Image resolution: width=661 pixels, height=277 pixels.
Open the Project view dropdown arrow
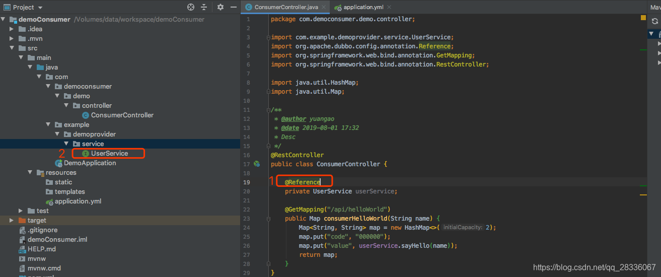[x=40, y=8]
